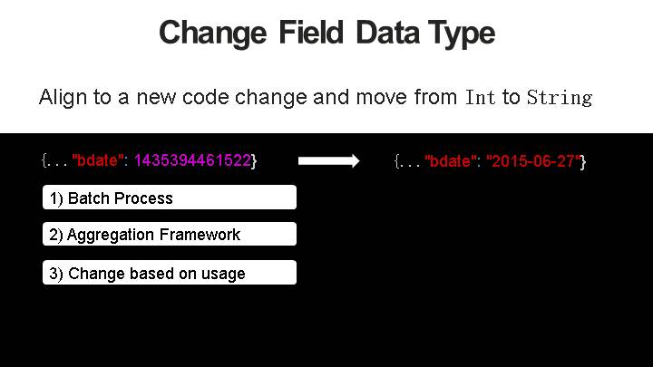The image size is (653, 367).
Task: Click the "2015-06-27" date string
Action: [x=533, y=161]
